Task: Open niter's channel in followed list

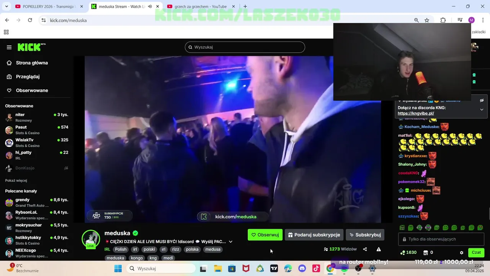Action: (37, 117)
